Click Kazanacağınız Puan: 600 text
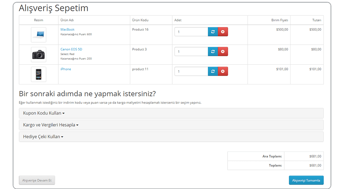Screen dimensions: 344x189 [76, 34]
